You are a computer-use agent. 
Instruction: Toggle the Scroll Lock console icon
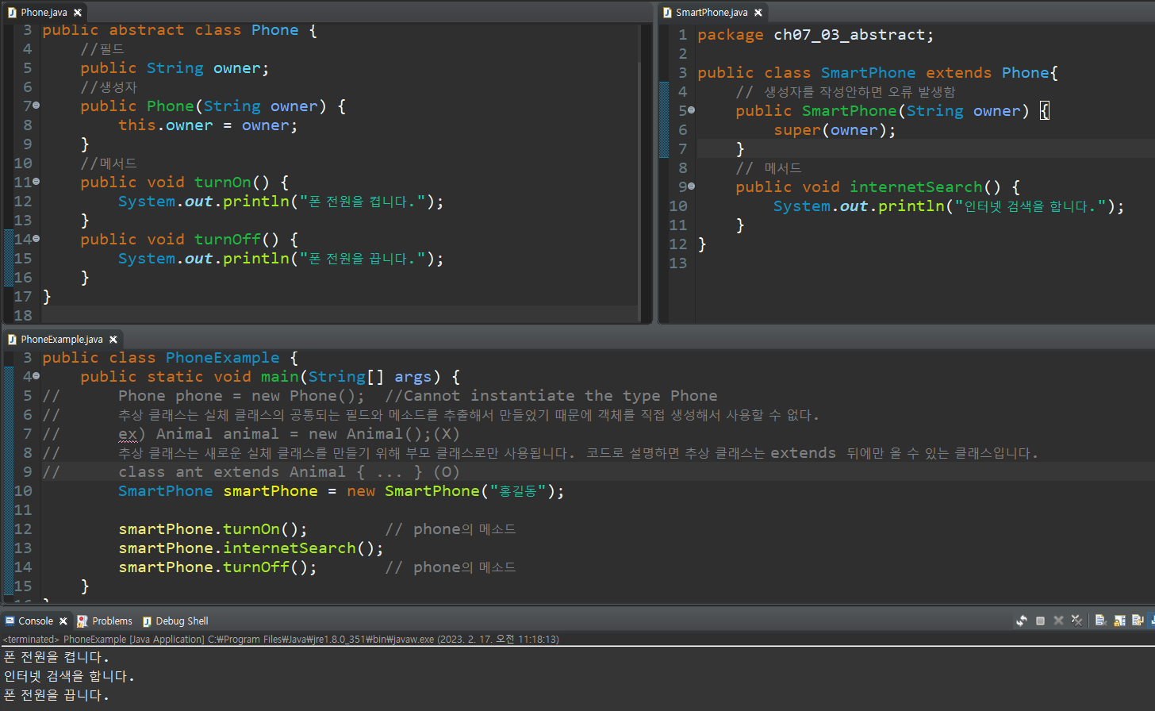[x=1119, y=621]
